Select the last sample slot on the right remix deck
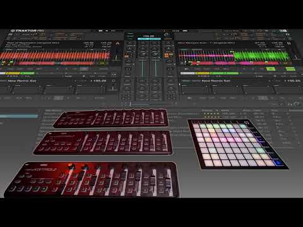The image size is (303, 227). [288, 90]
